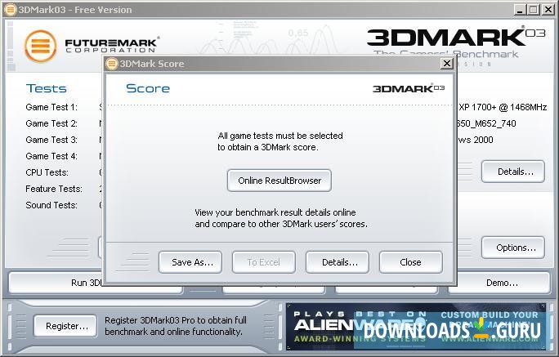Click the 'Game Test 1:' label
Viewport: 559px width, 357px height.
(x=51, y=107)
